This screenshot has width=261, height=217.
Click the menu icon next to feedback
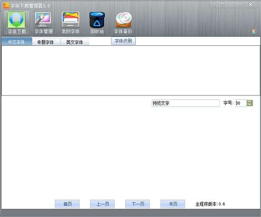tap(223, 5)
